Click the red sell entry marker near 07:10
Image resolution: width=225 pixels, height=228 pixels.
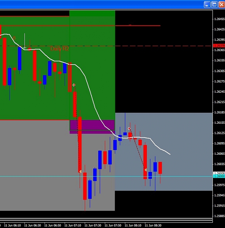point(74,85)
